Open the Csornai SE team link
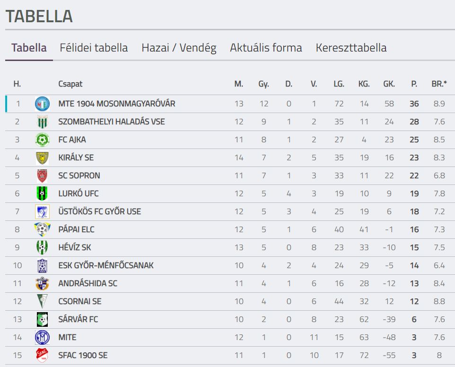This screenshot has height=367, width=455. (80, 301)
